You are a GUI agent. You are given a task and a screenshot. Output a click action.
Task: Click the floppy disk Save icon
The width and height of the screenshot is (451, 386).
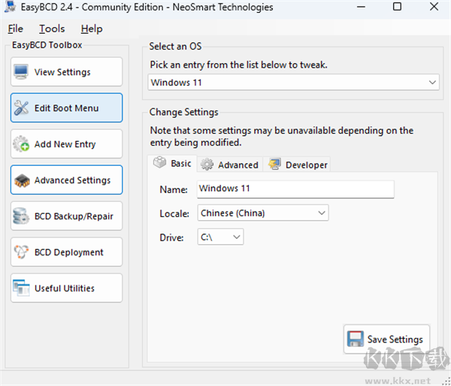tap(356, 339)
